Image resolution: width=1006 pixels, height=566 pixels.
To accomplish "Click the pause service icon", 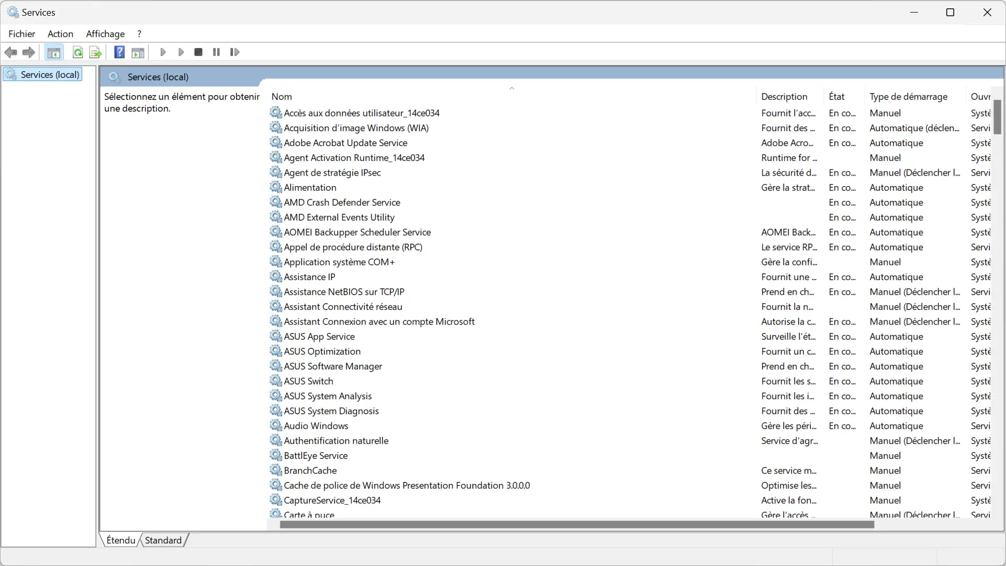I will point(216,52).
